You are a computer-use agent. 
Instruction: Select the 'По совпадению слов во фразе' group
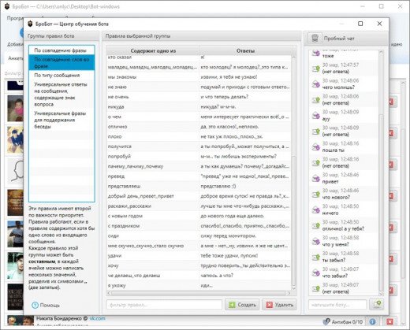coord(61,62)
